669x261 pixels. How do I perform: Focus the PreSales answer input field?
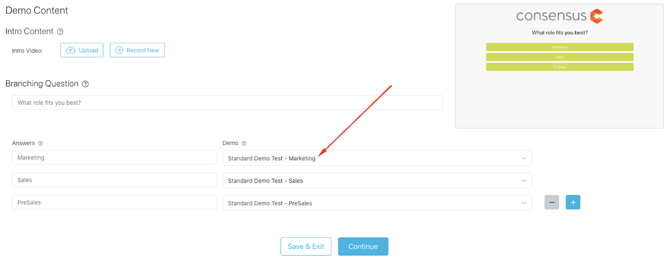(114, 203)
